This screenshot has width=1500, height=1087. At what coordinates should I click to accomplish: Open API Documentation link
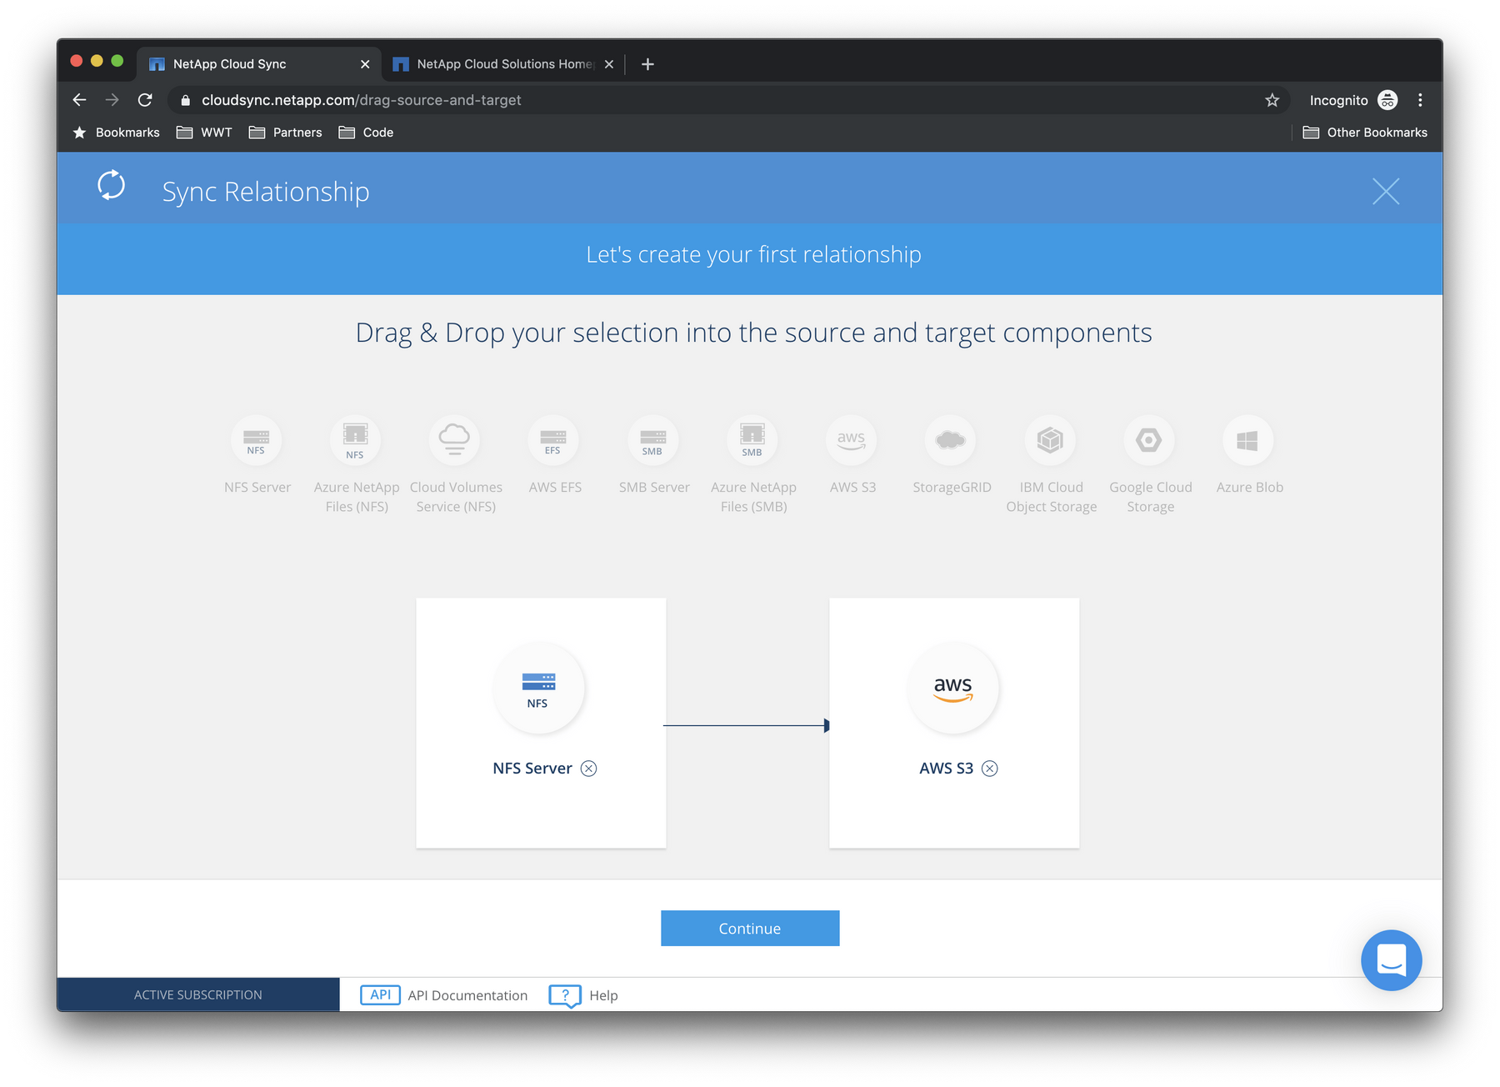[x=467, y=995]
